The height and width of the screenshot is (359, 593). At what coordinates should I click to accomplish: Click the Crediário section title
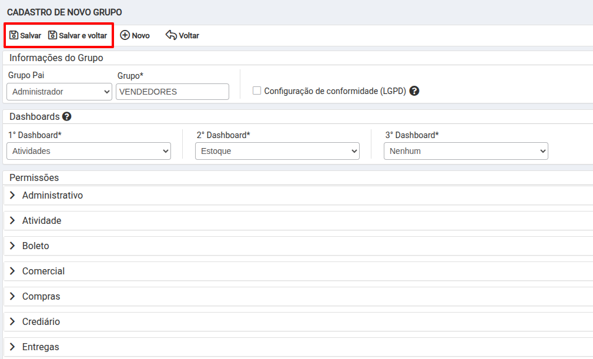pos(41,322)
